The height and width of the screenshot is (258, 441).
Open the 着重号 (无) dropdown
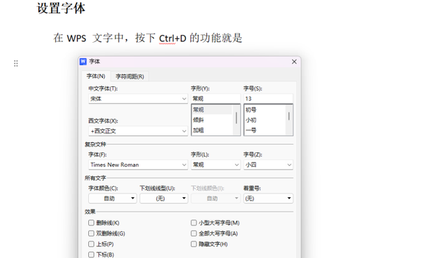[x=268, y=198]
